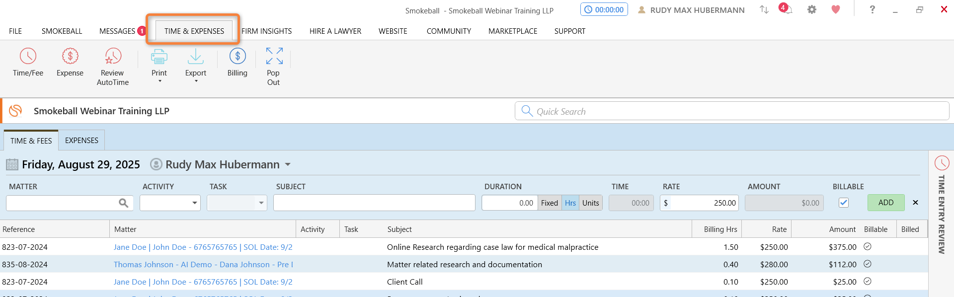Open the MESSAGES tab

coord(117,31)
